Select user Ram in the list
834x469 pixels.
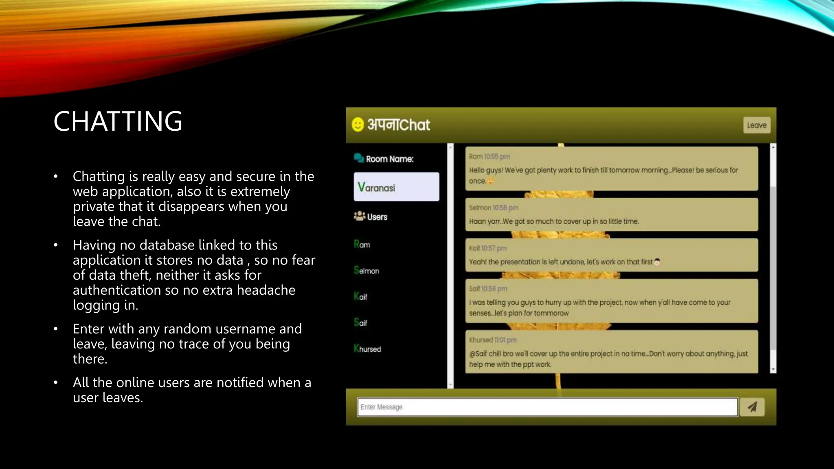[x=362, y=244]
